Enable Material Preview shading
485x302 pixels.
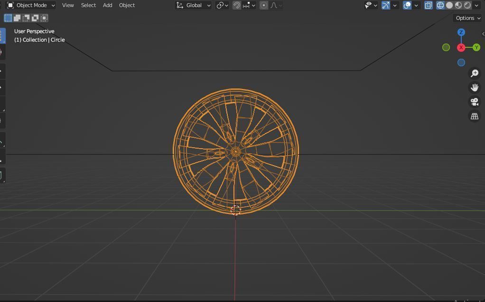pos(457,5)
